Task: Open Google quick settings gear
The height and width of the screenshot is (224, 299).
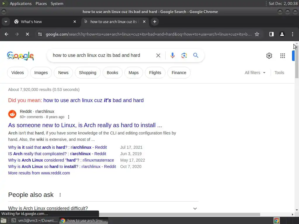Action: (269, 56)
